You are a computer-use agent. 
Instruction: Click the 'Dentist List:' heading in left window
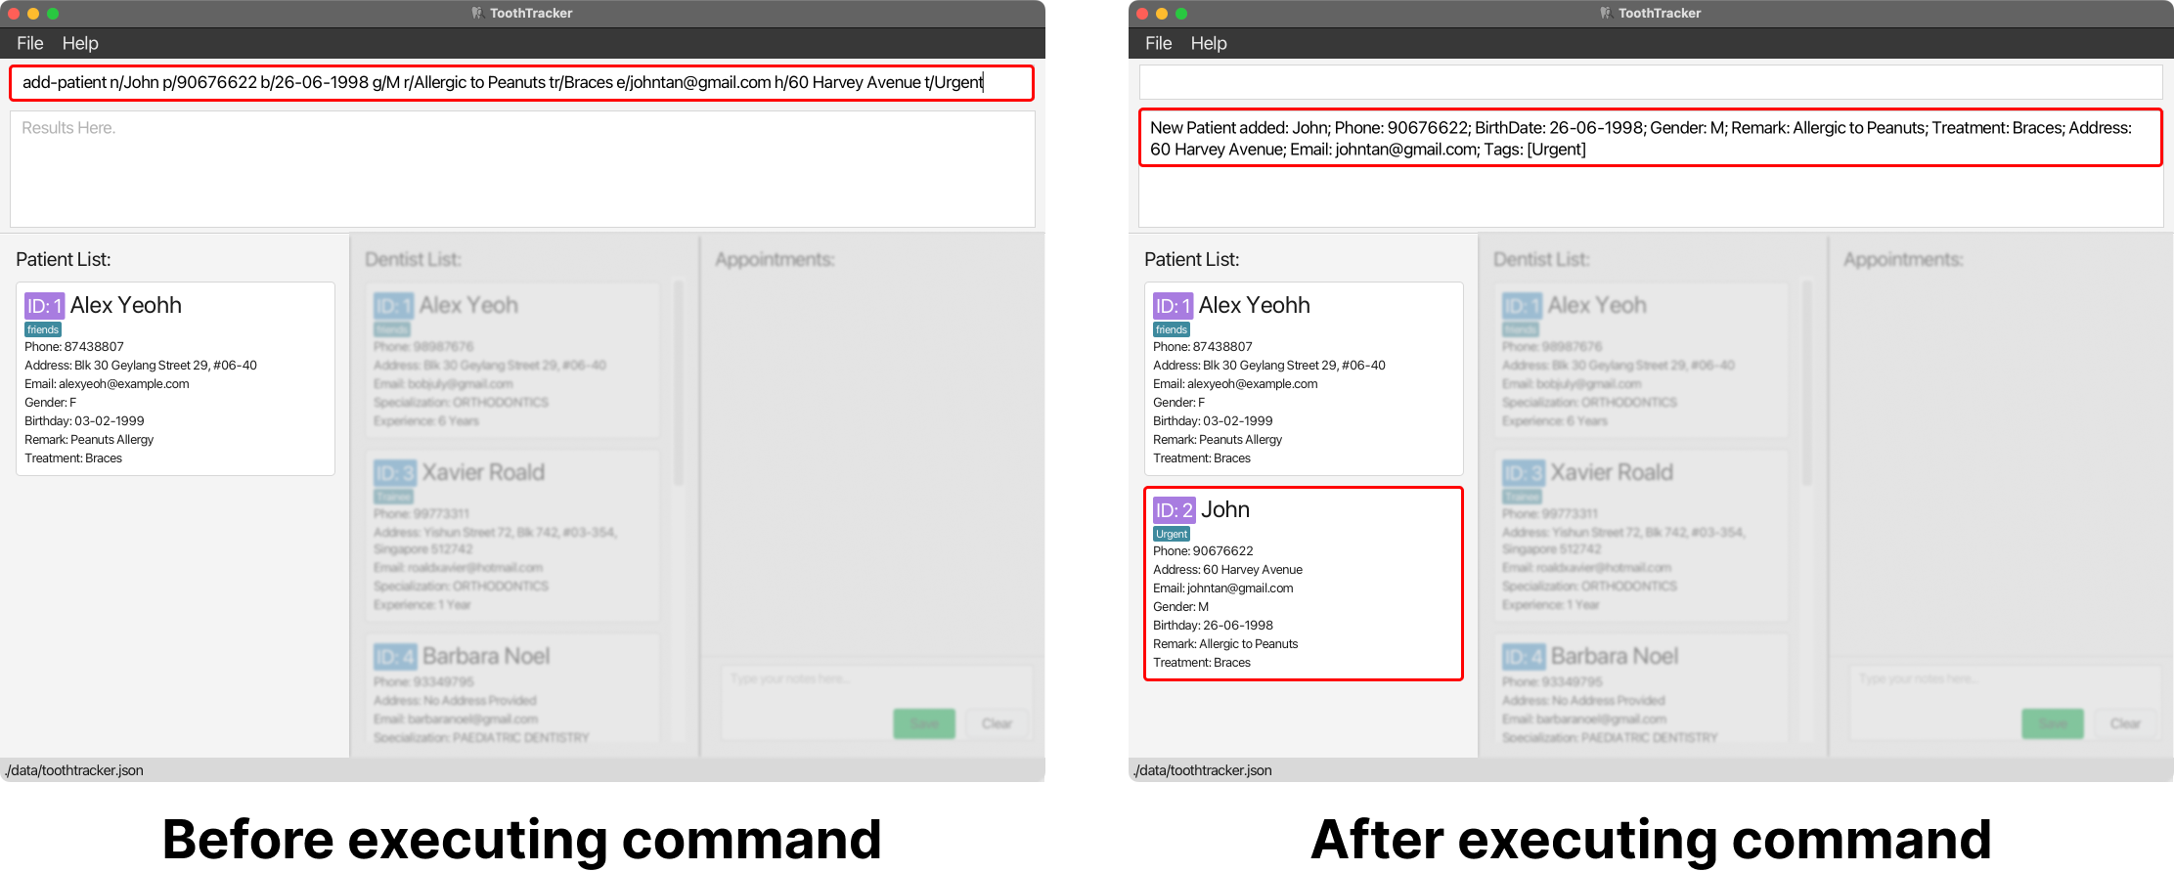[x=413, y=259]
